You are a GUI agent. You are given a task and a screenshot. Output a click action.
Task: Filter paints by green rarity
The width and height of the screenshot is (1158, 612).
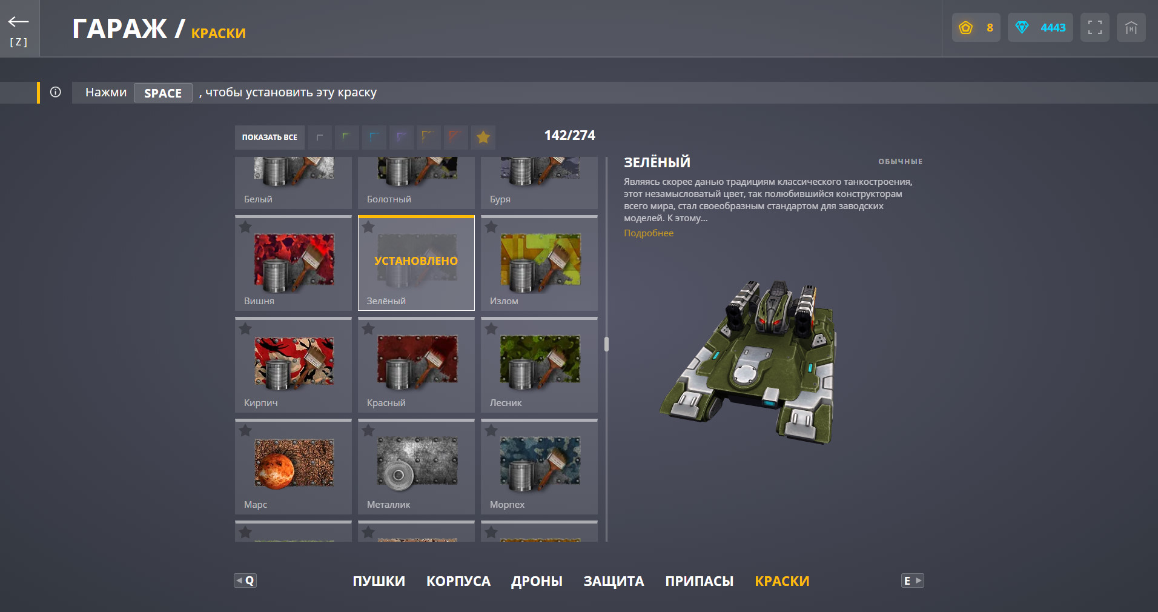(347, 138)
